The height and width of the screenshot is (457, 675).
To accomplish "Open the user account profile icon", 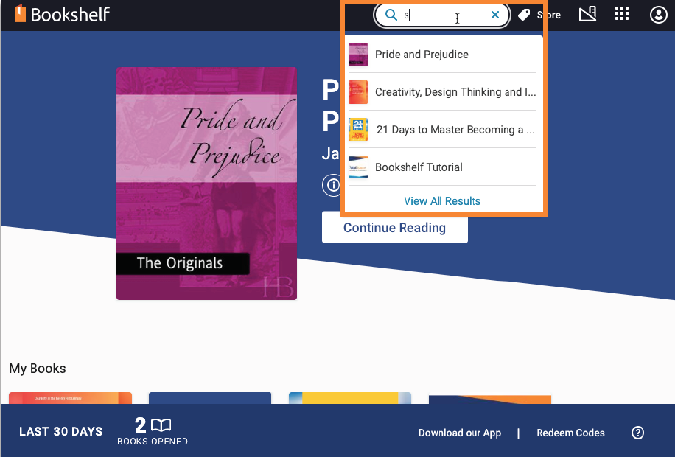I will [658, 15].
